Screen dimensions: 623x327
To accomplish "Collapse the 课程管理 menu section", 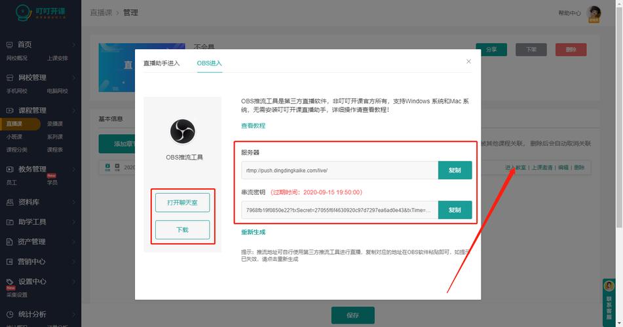I will [x=74, y=111].
